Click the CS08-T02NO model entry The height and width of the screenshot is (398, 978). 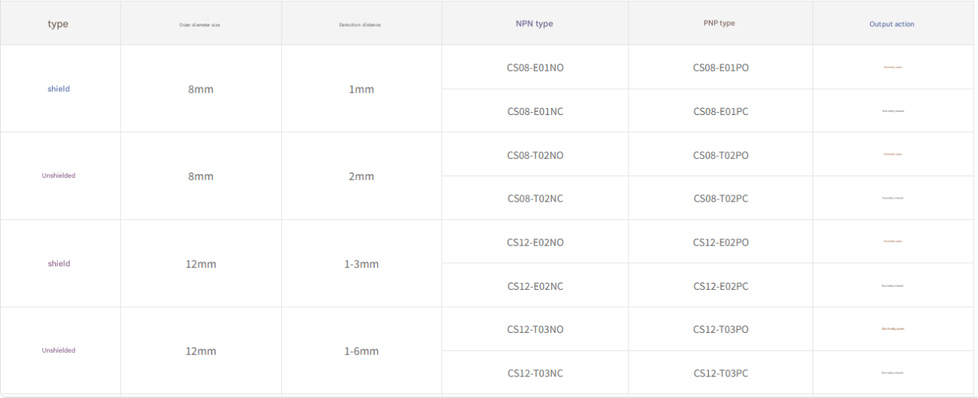[x=535, y=155]
